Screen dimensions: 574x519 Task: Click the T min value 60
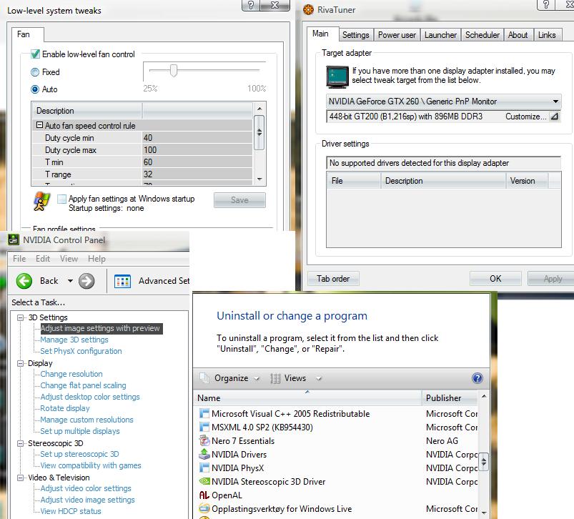click(197, 162)
